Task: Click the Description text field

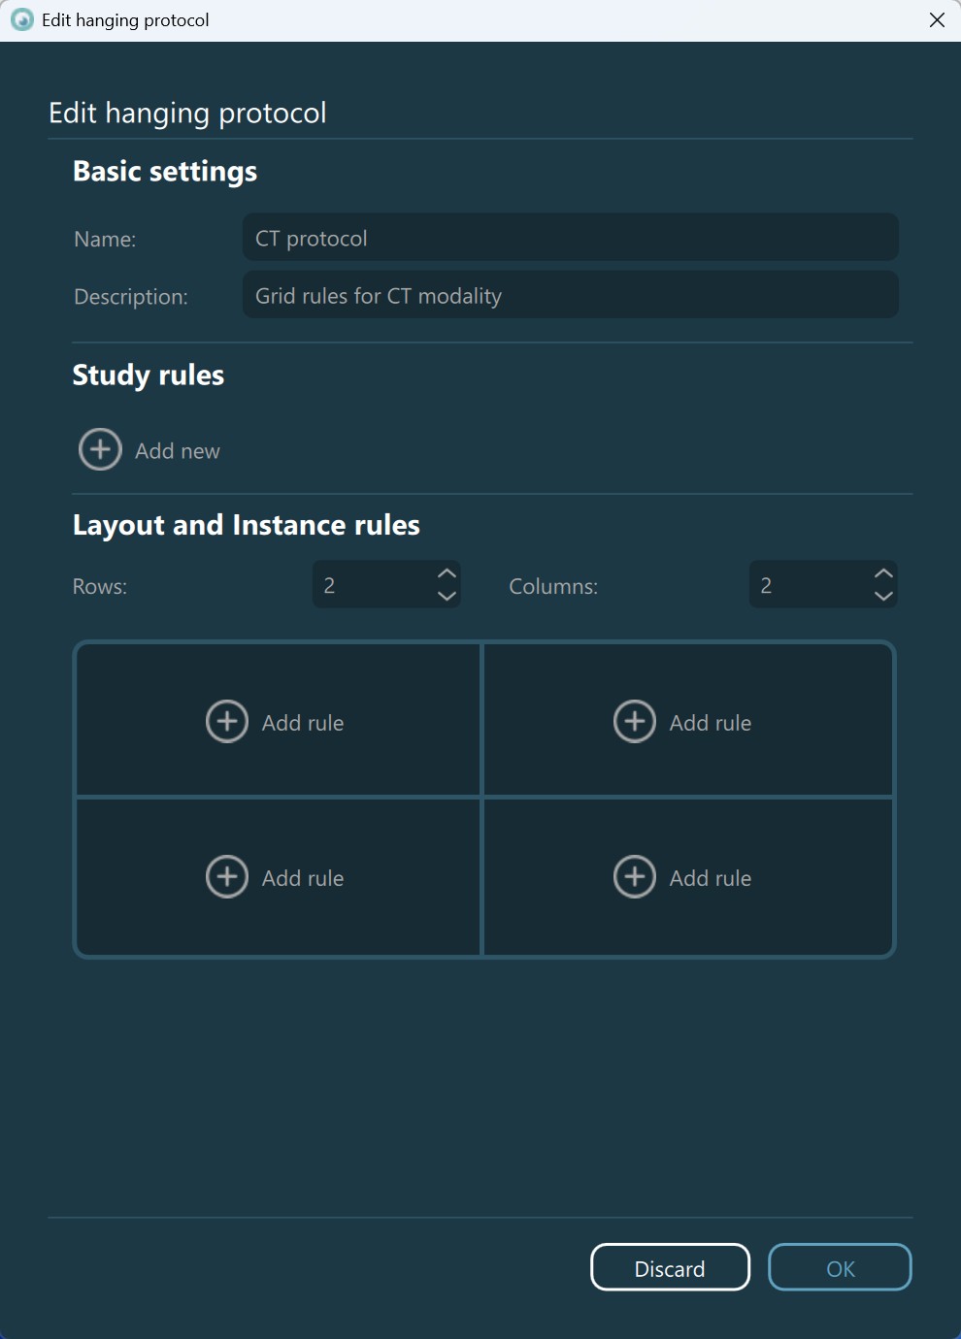Action: click(x=570, y=295)
